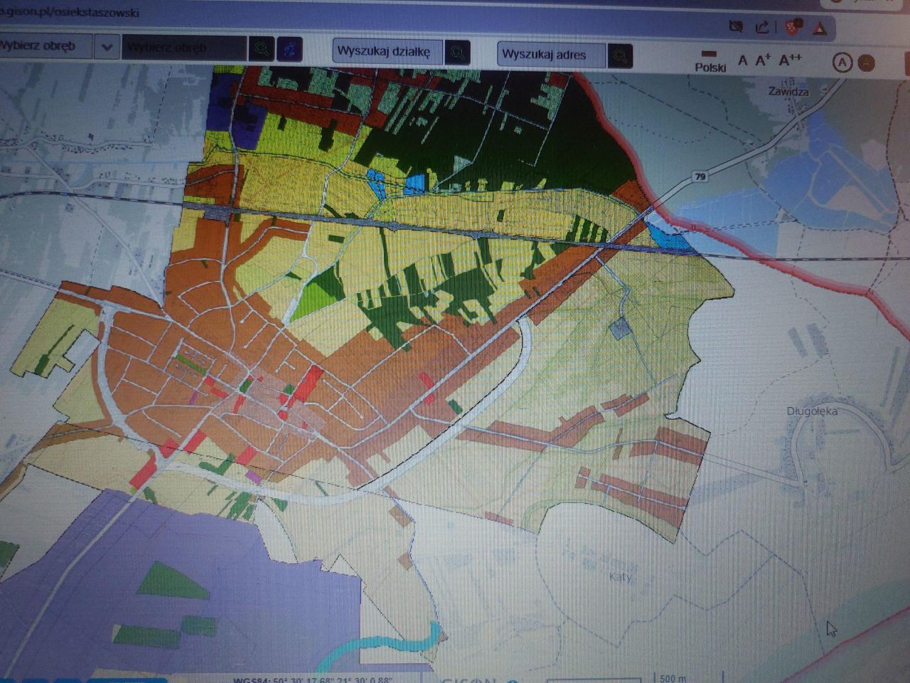Set font size to A+
This screenshot has height=683, width=910.
point(762,60)
